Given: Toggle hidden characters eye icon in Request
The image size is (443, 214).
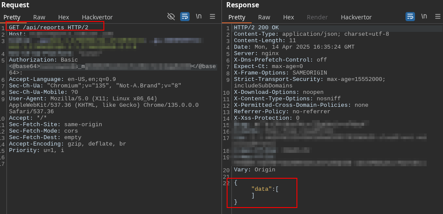Looking at the screenshot, I should pos(171,17).
